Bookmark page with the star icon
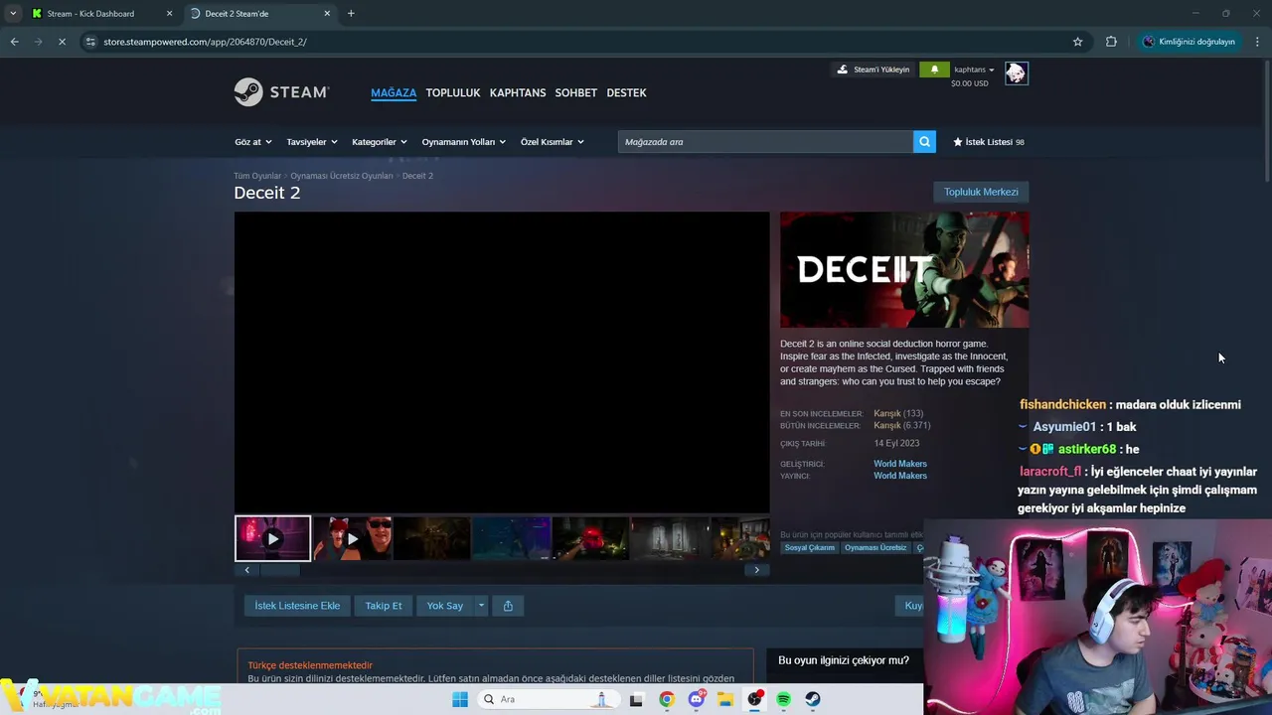The image size is (1272, 715). [x=1077, y=42]
